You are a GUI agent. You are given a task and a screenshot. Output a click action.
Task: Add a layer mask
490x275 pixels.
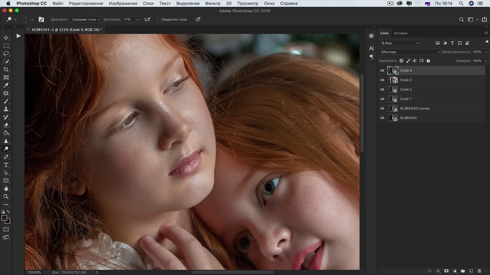point(446,271)
